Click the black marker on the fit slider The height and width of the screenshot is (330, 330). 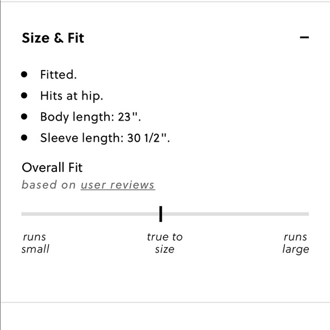point(161,214)
